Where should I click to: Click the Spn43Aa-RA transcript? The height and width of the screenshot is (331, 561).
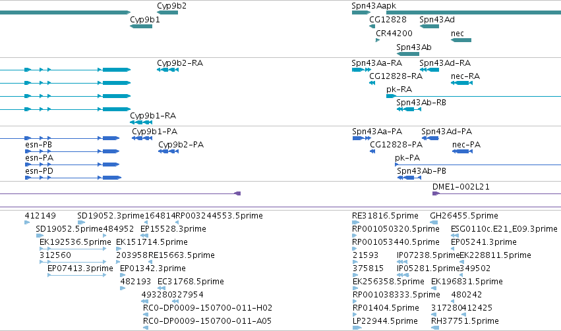(x=361, y=70)
